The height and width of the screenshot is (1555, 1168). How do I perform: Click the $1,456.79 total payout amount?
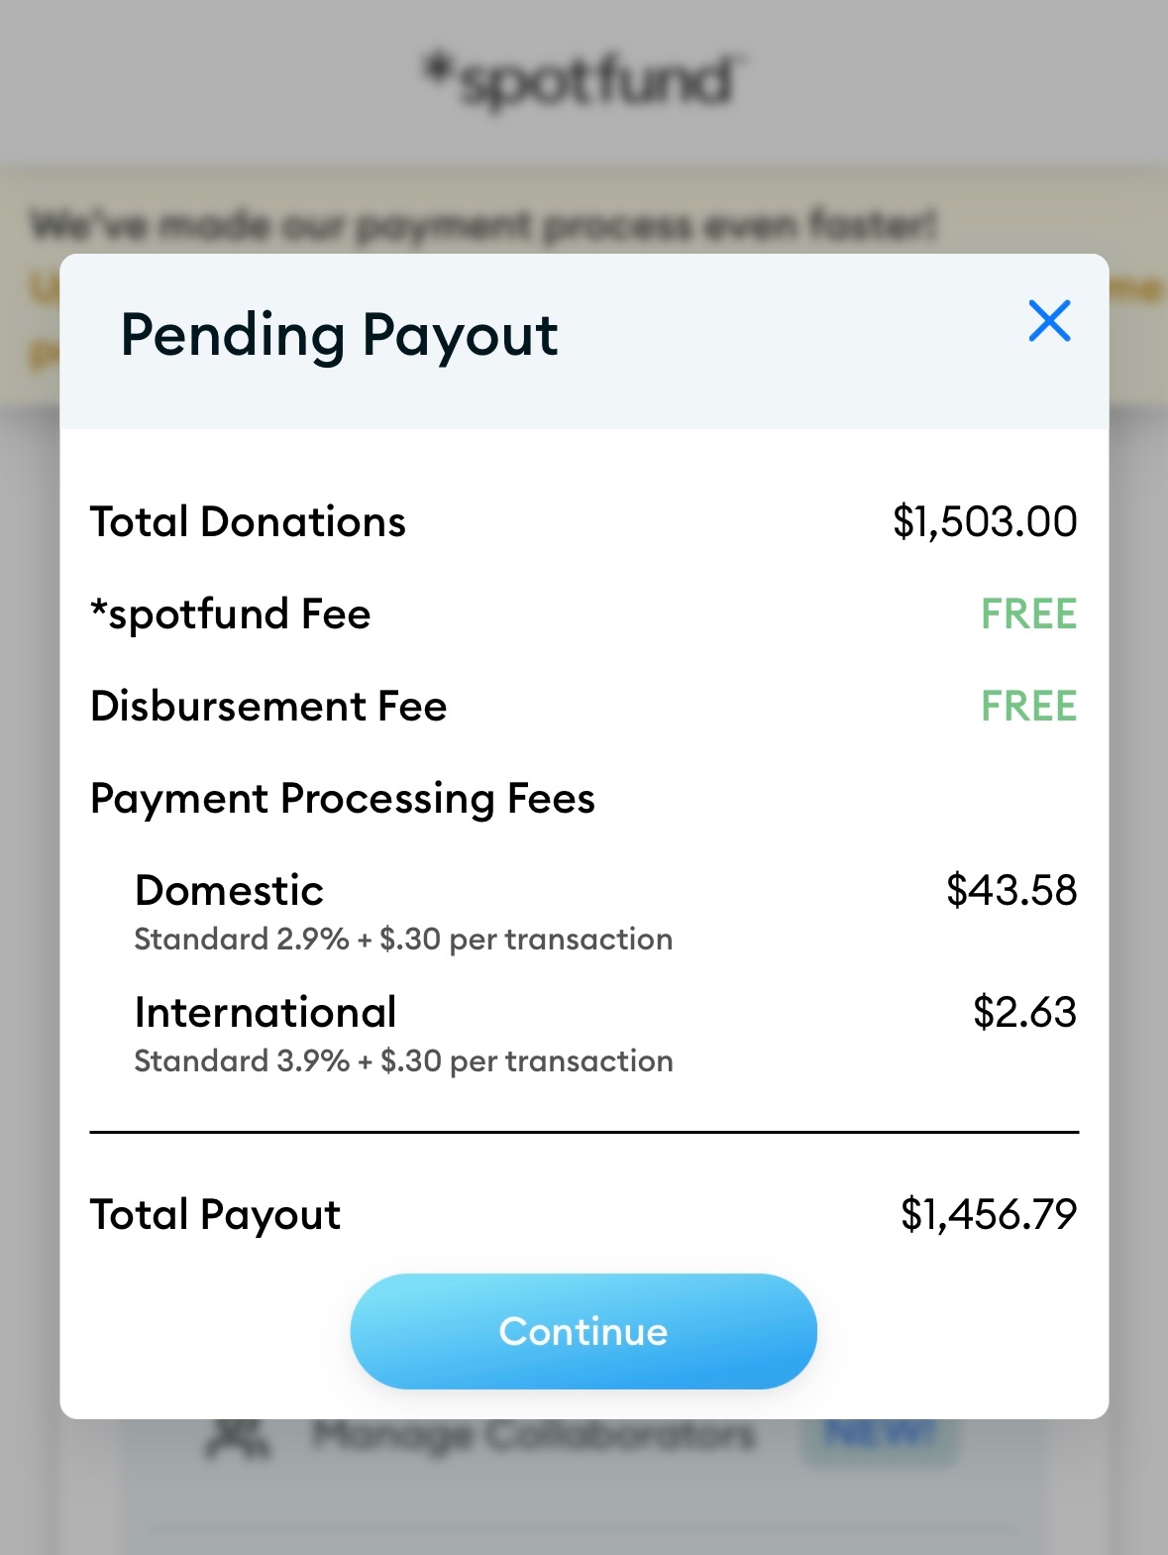tap(988, 1215)
